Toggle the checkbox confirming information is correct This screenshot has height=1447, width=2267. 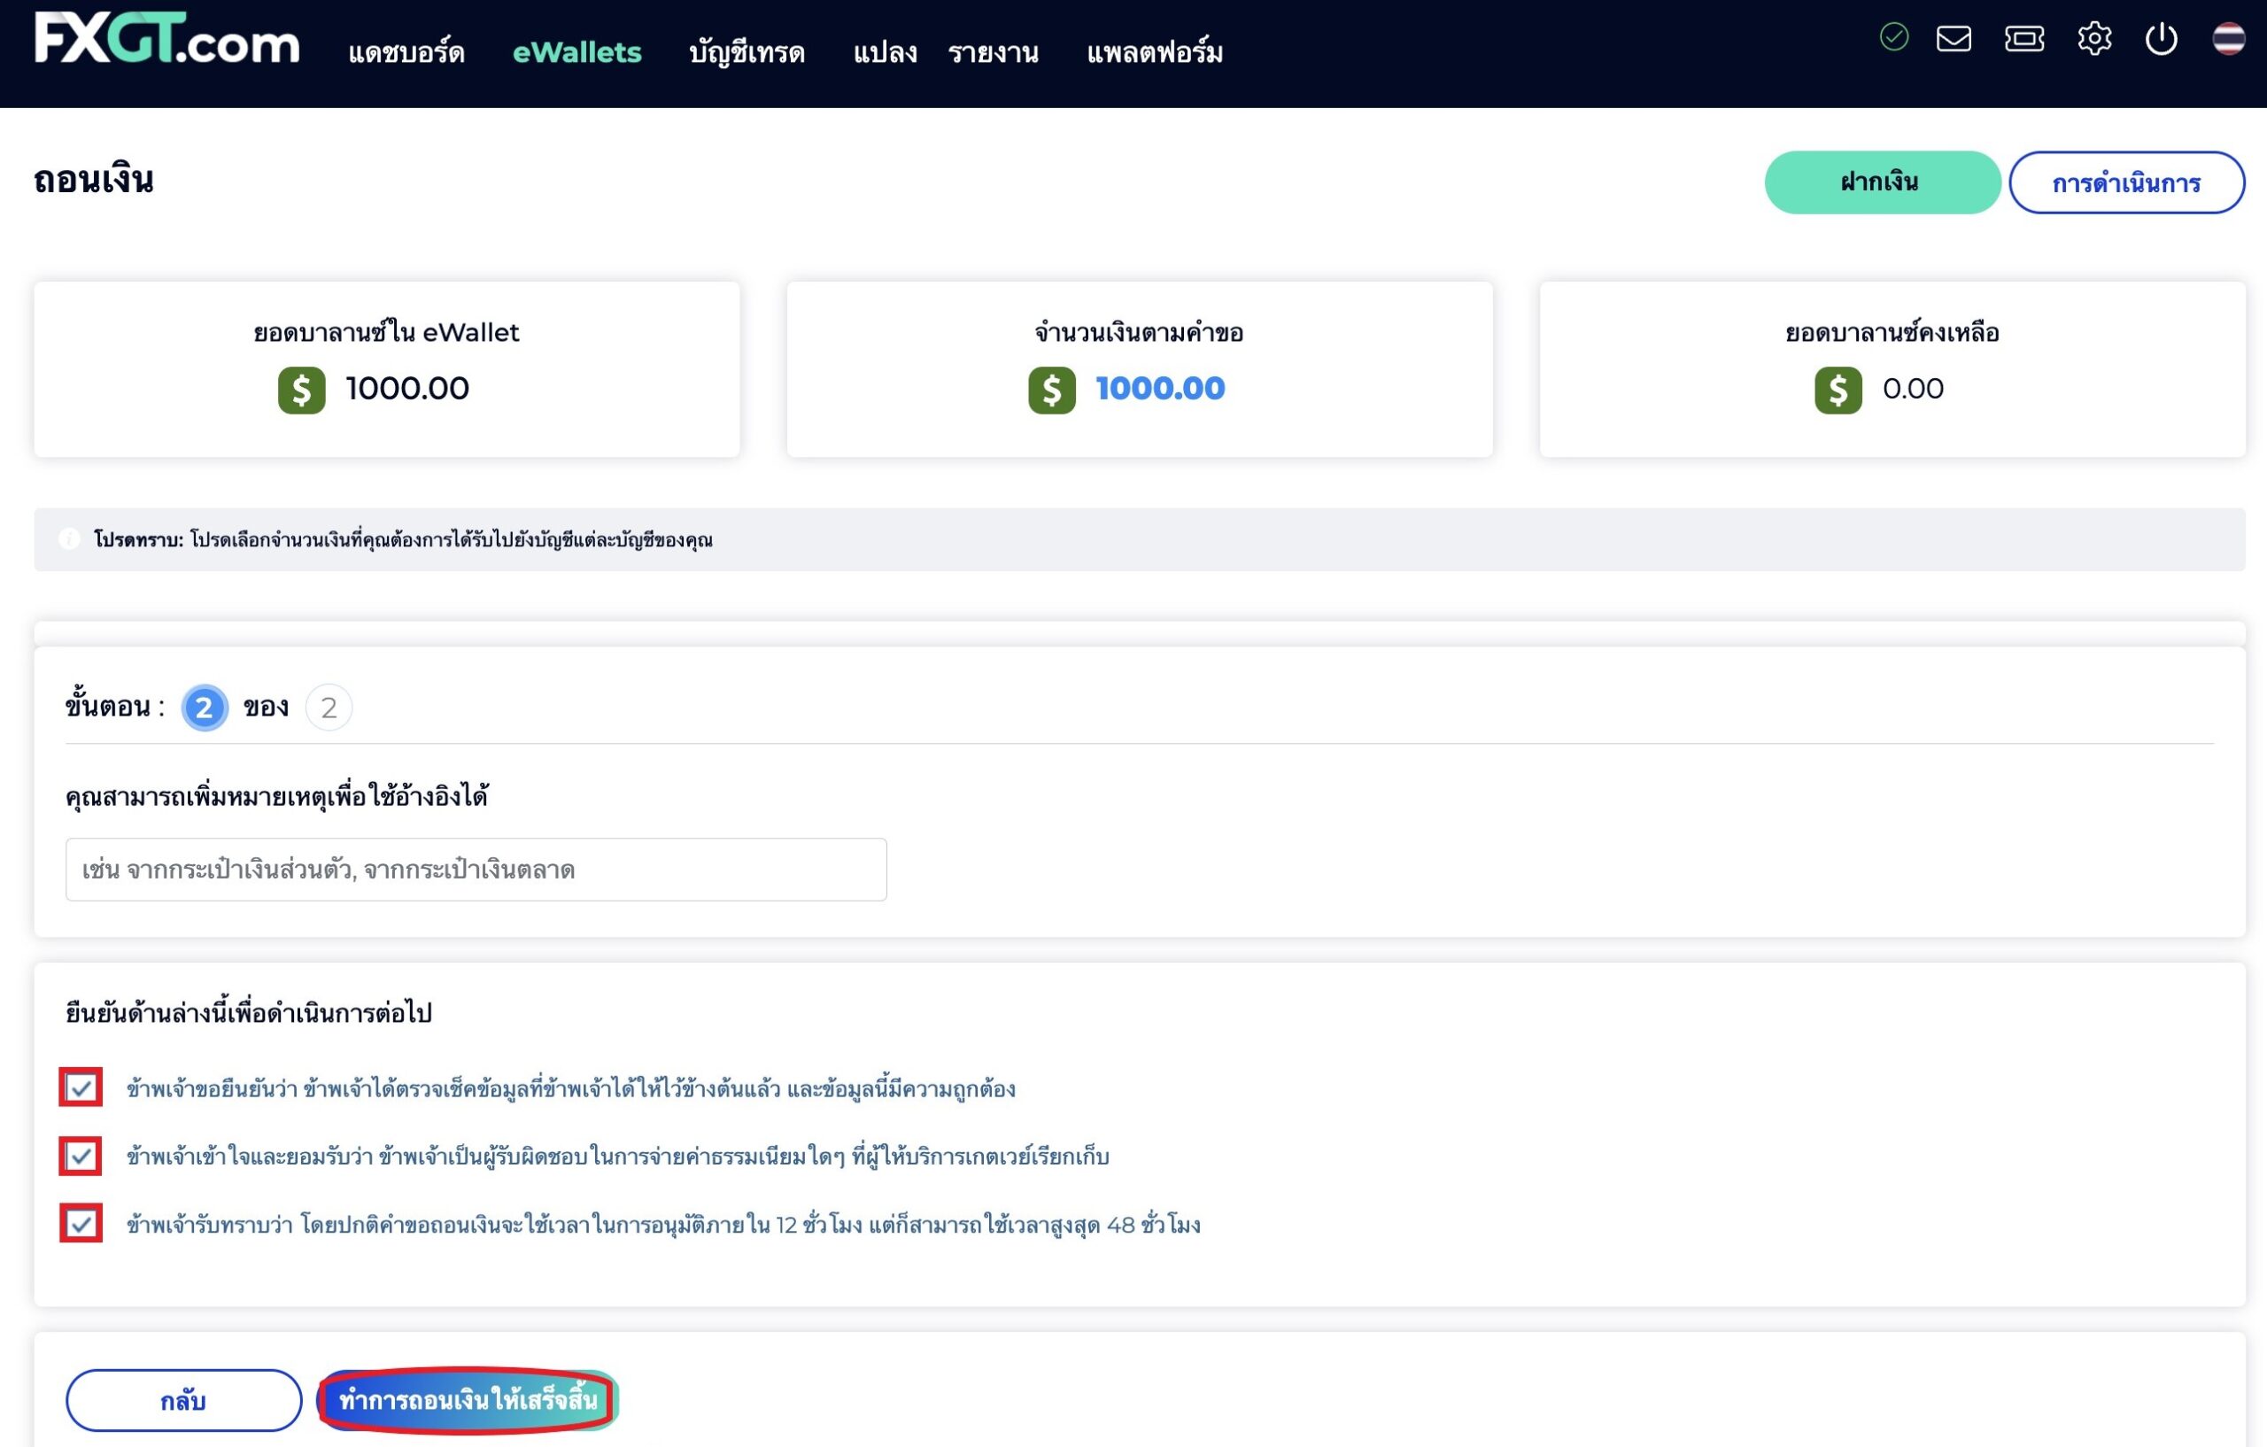click(81, 1087)
